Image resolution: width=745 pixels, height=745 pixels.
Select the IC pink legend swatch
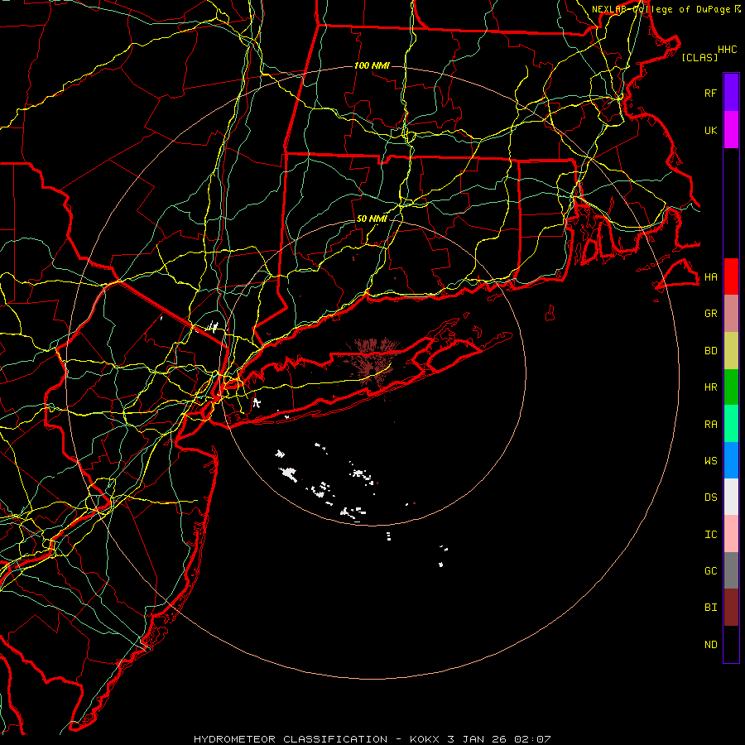point(731,534)
